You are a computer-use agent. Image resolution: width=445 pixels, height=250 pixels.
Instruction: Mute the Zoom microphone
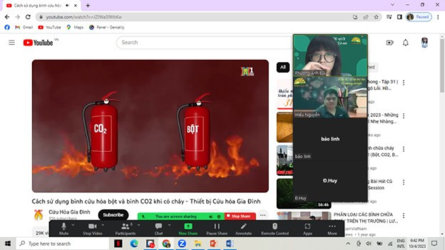point(64,229)
